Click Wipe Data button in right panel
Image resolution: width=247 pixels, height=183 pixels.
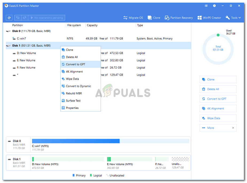pos(218,118)
